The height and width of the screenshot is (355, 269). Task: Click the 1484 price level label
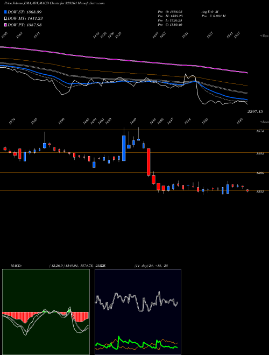point(259,154)
